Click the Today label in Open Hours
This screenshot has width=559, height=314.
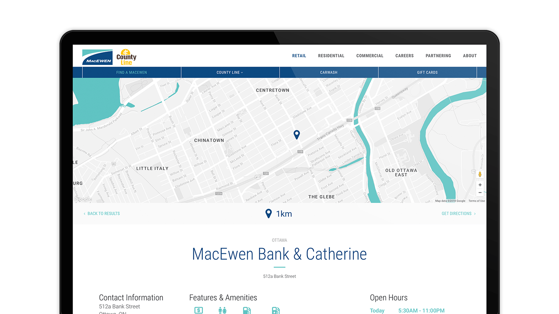tap(377, 311)
